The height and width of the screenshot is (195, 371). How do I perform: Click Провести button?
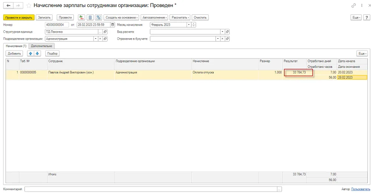click(x=65, y=17)
